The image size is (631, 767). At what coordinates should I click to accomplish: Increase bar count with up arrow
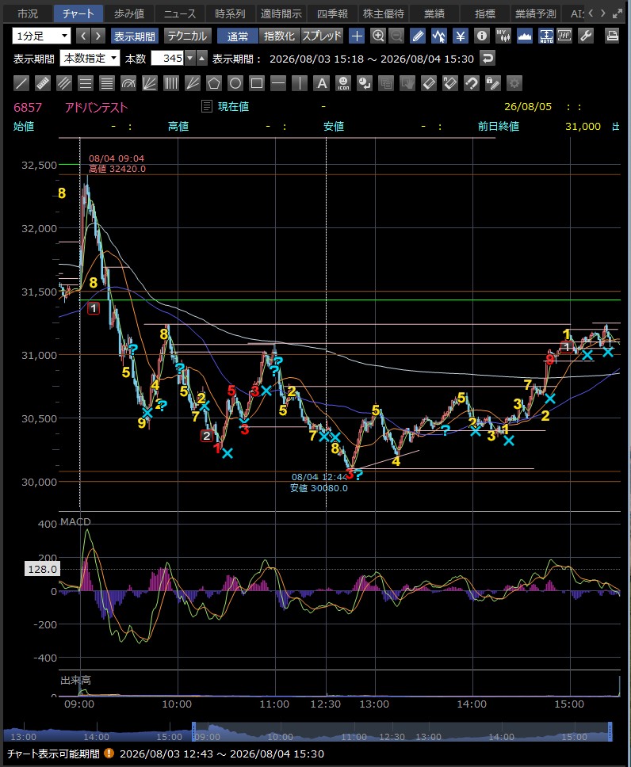point(201,58)
